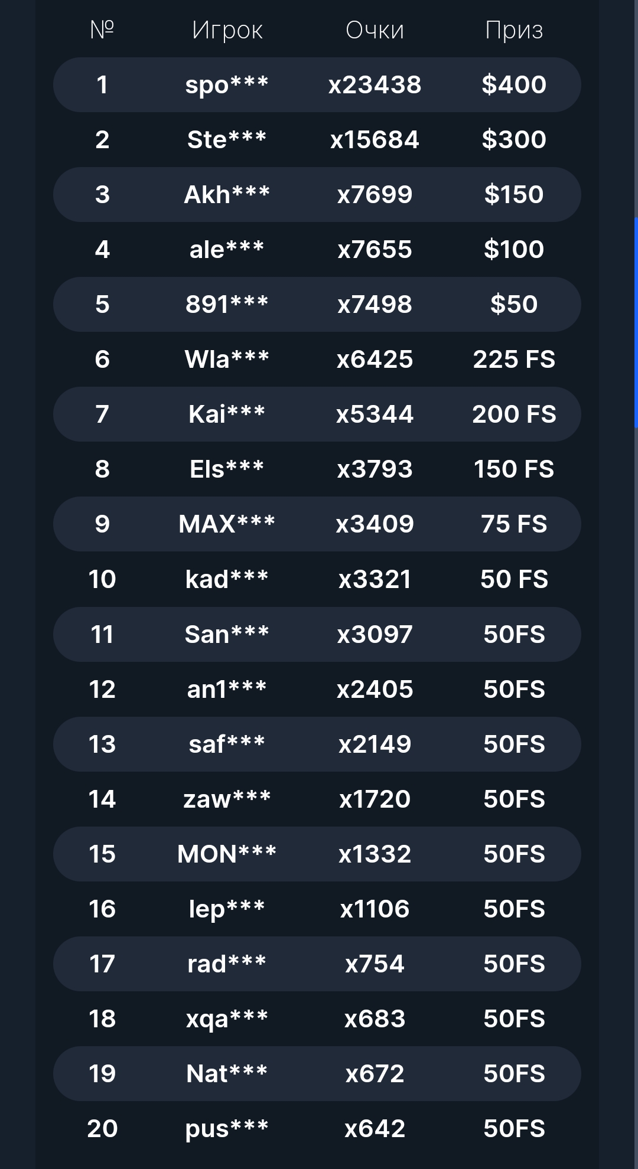
Task: Select the MON*** player name
Action: [x=227, y=854]
